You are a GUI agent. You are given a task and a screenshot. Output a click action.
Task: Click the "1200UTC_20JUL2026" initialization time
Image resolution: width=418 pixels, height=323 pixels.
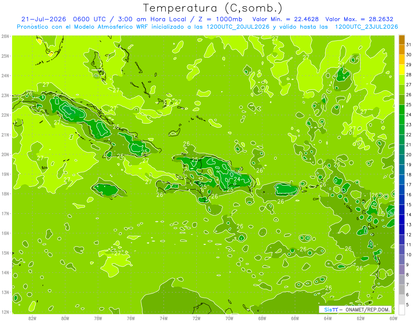coord(238,26)
